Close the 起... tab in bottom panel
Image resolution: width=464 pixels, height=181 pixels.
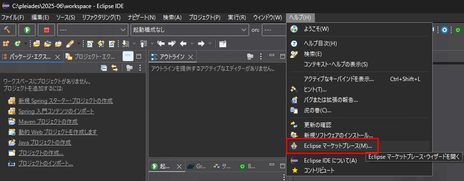pos(179,166)
